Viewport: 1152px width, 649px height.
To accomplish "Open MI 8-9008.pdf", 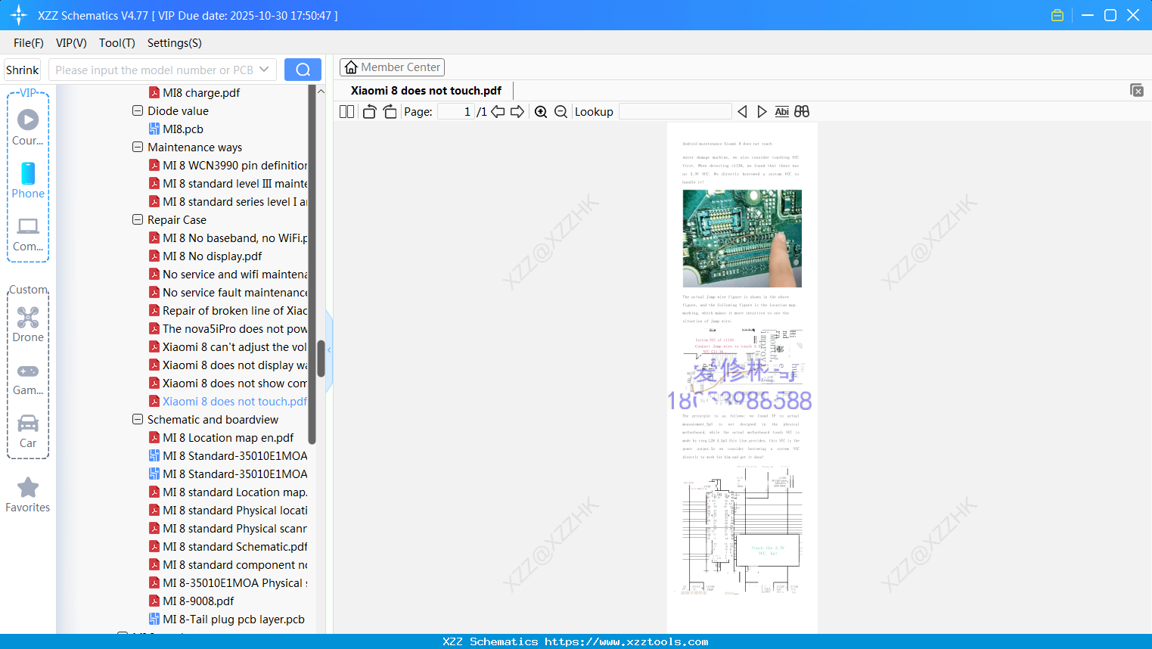I will pyautogui.click(x=191, y=601).
